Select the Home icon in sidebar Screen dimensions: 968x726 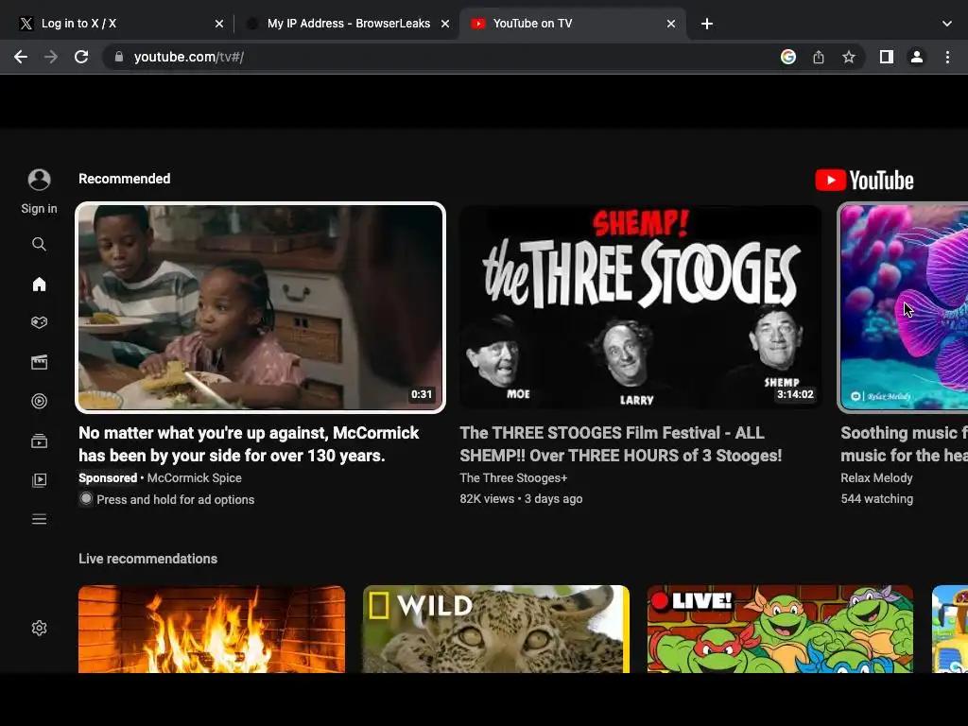pos(39,284)
